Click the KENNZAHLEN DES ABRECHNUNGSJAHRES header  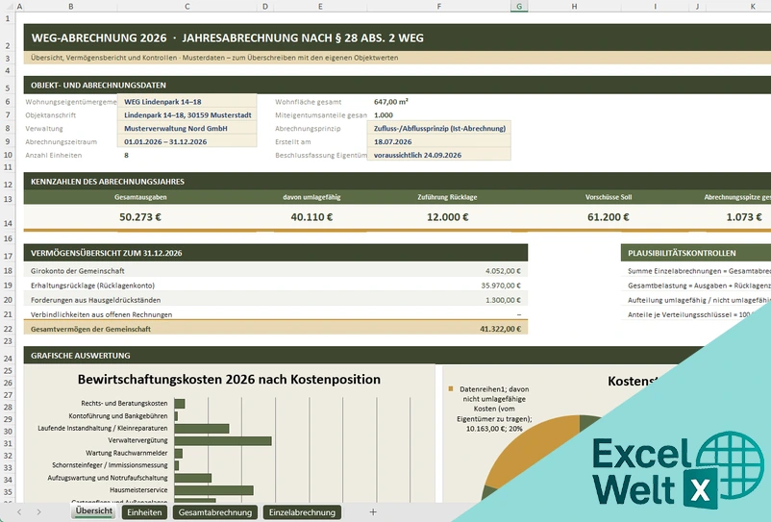pyautogui.click(x=397, y=182)
